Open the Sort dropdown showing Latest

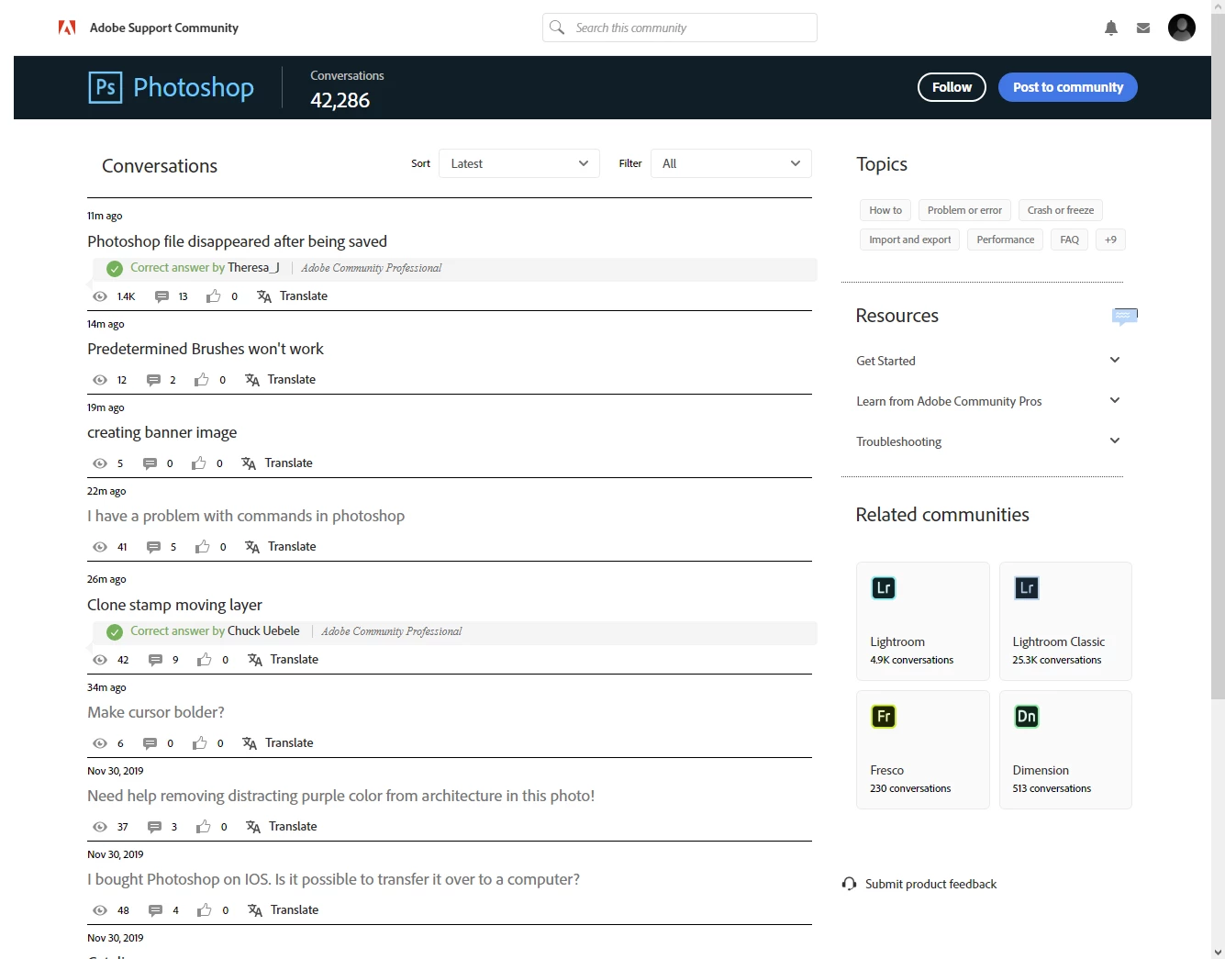tap(519, 163)
